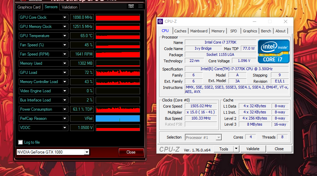Image resolution: width=317 pixels, height=176 pixels.
Task: Open the GPU Temperature sensor dropdown
Action: click(65, 36)
